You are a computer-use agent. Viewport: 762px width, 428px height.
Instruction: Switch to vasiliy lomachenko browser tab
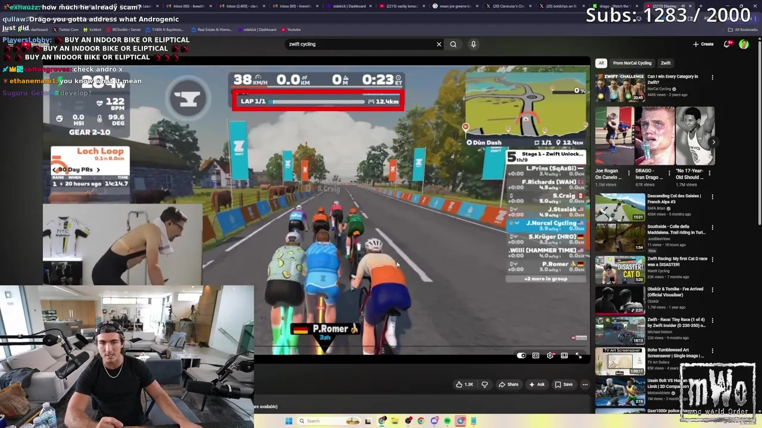402,6
